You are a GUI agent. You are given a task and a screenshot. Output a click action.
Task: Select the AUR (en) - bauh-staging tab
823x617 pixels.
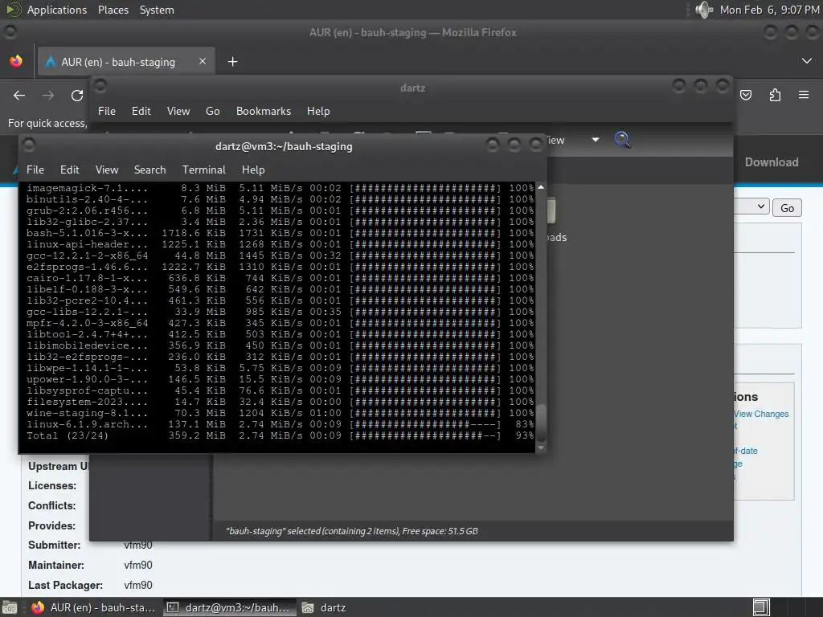(126, 62)
